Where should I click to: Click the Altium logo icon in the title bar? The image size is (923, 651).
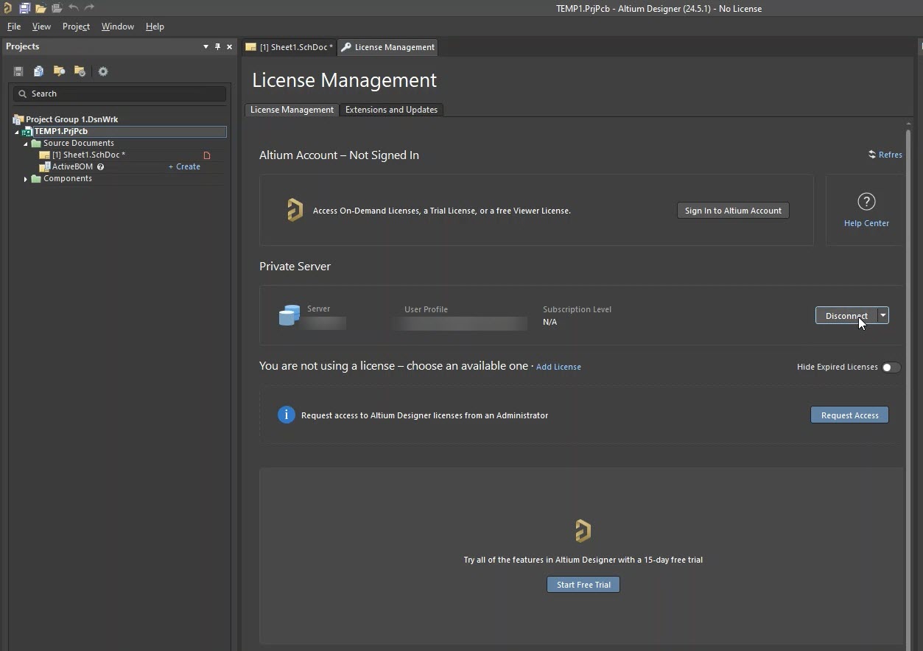click(x=7, y=8)
